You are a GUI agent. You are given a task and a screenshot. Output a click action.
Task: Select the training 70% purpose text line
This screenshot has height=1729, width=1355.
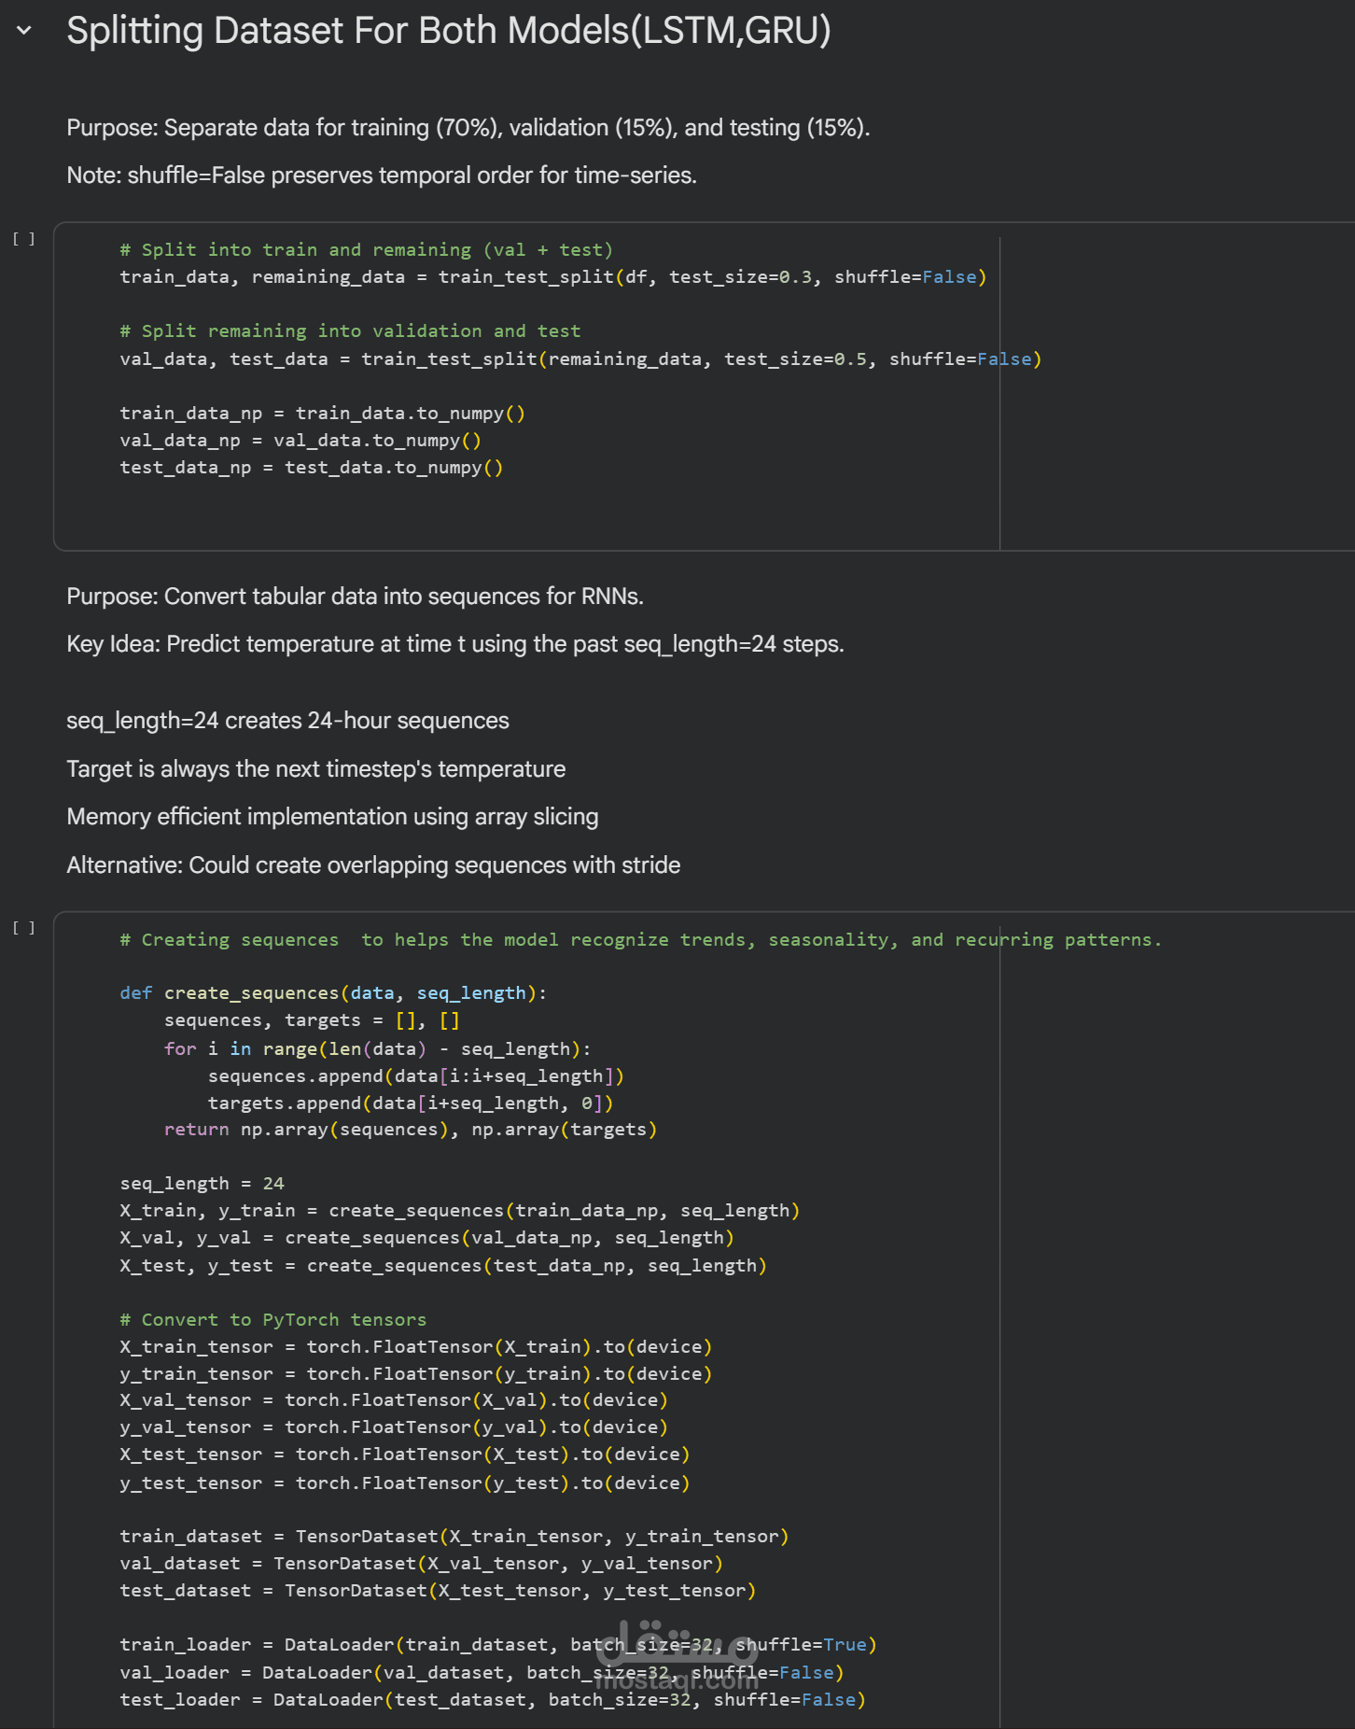pos(468,128)
